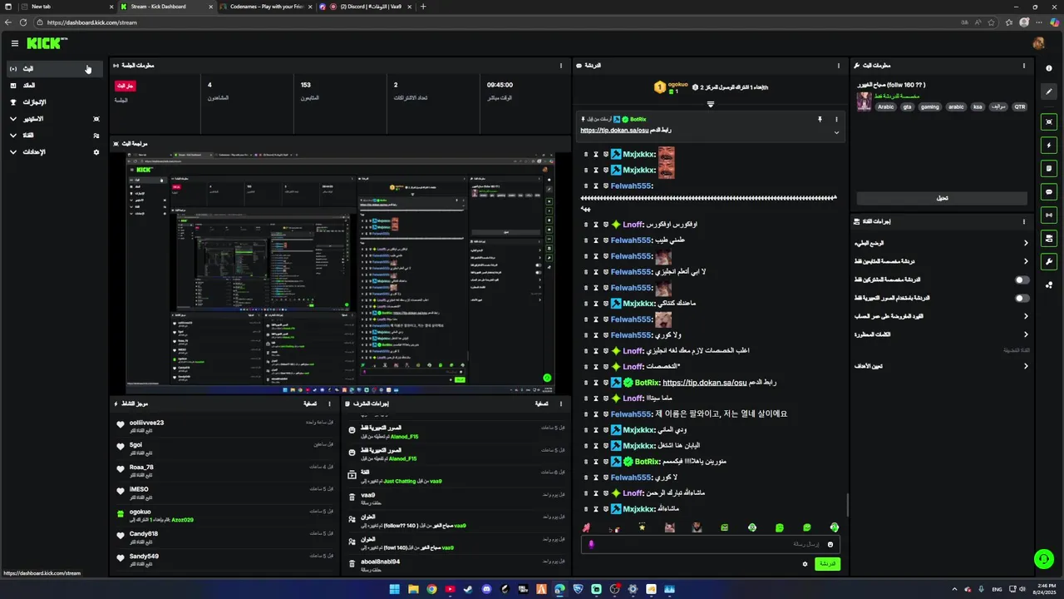This screenshot has width=1064, height=599.
Task: Toggle the broadcast signal widget icon
Action: click(1049, 215)
